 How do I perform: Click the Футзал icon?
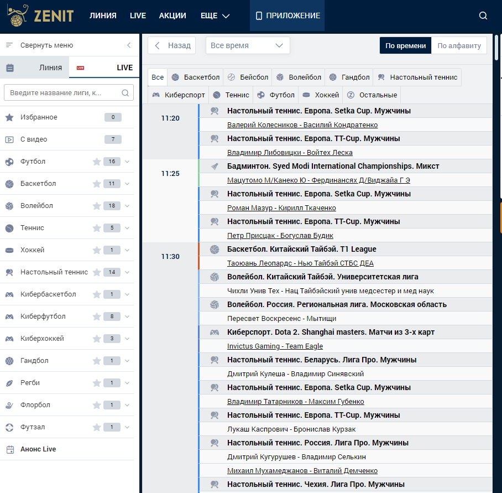point(9,427)
